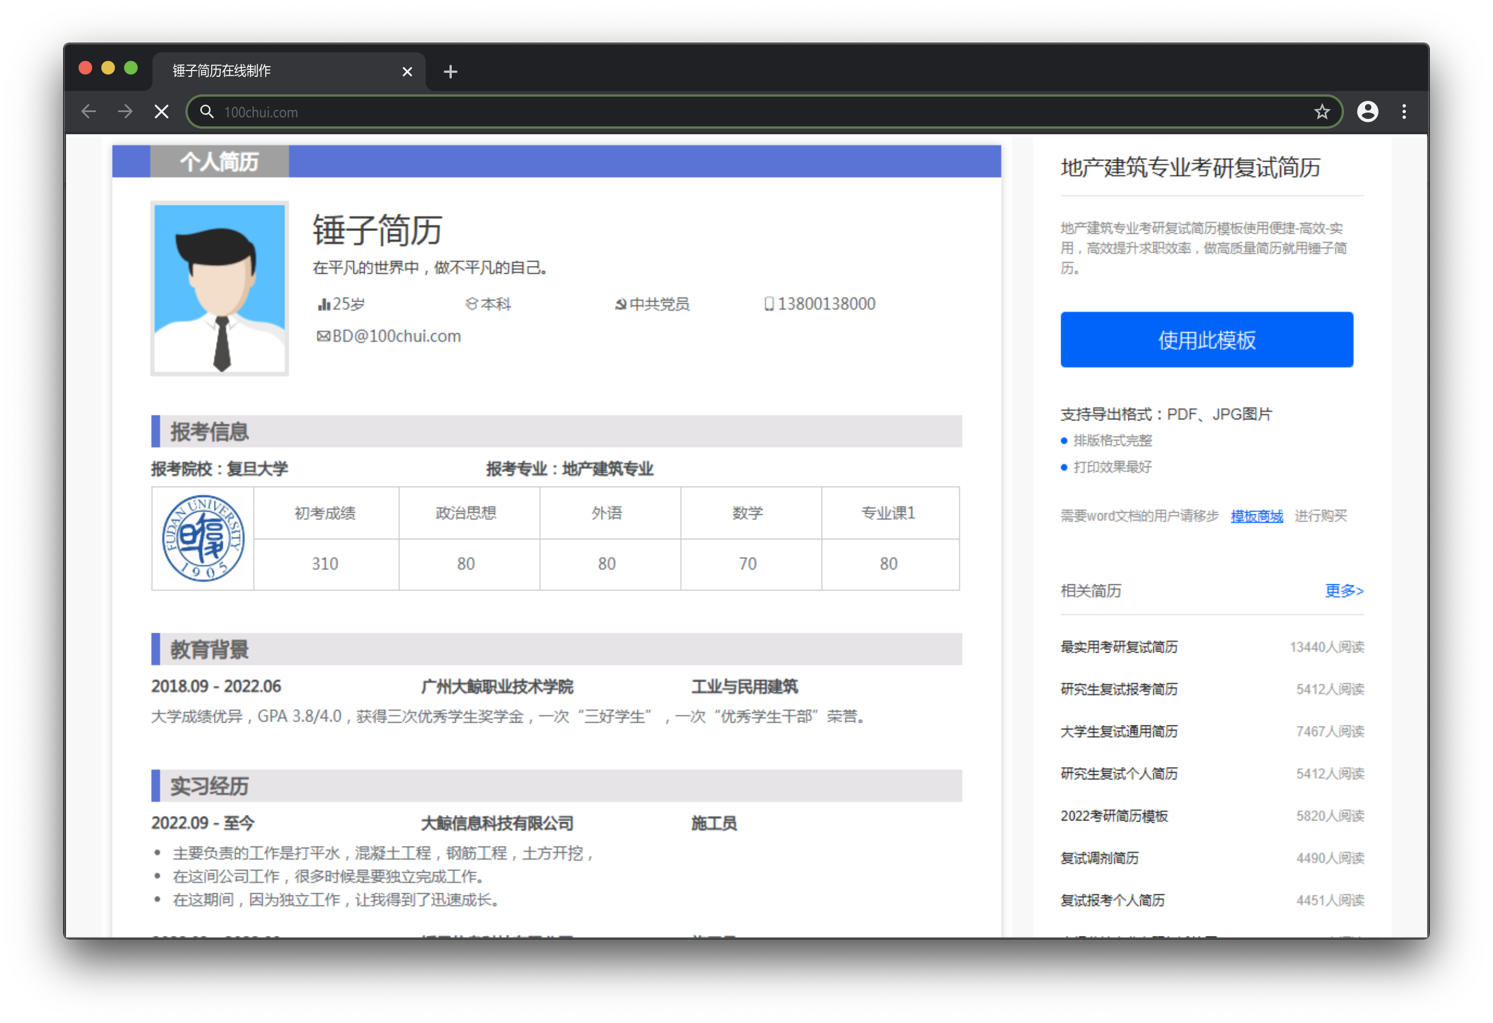1493x1023 pixels.
Task: Click the 教育背景 section heading
Action: click(209, 649)
